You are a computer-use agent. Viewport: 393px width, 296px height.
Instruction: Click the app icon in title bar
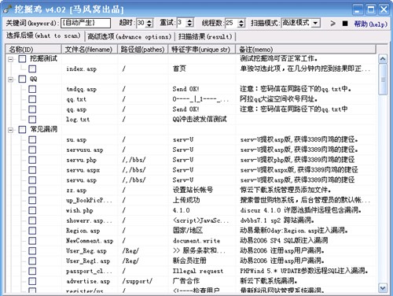pos(7,9)
